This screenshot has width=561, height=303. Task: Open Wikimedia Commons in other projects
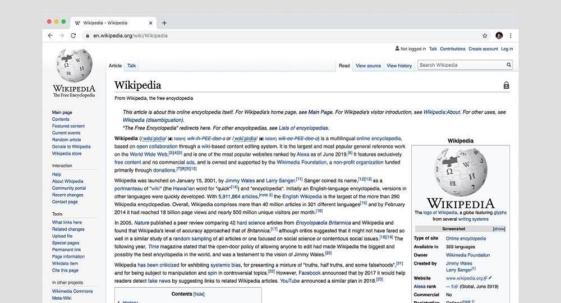tap(72, 291)
